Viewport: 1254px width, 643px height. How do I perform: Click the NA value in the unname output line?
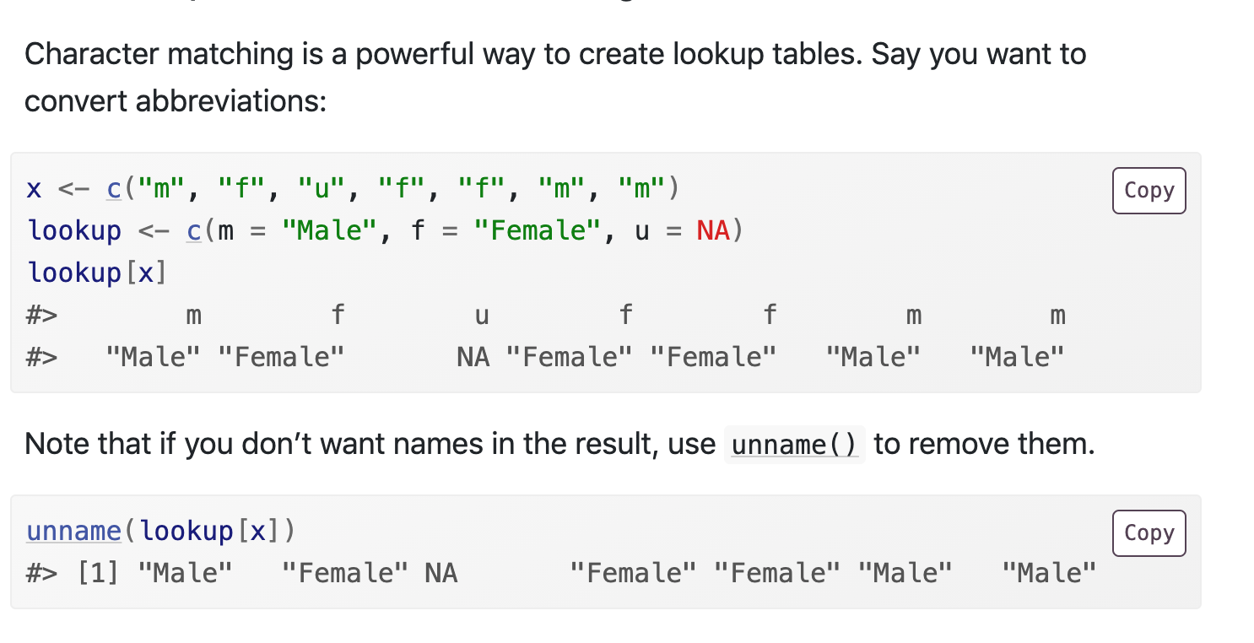point(441,573)
